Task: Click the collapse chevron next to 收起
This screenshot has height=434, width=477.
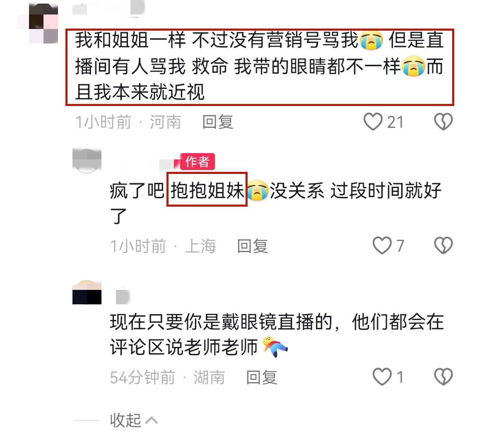Action: point(152,421)
